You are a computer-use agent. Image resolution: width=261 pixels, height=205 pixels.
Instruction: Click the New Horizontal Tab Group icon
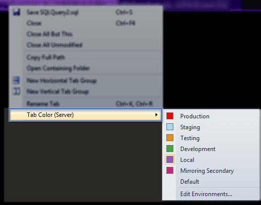[16, 80]
